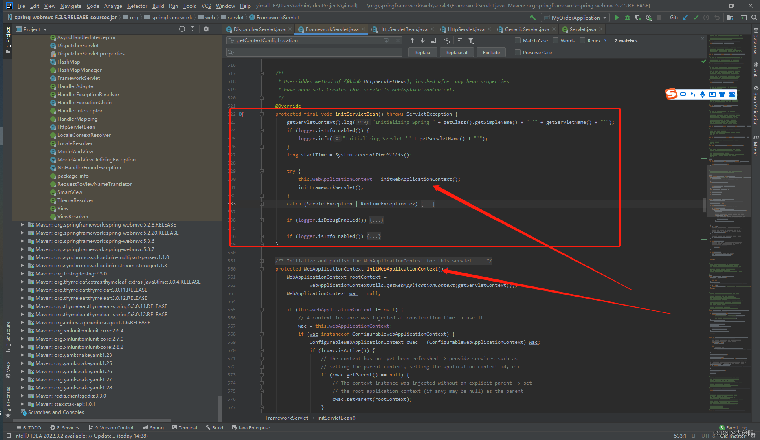Click the getContextConfigLocation search field

(x=314, y=40)
